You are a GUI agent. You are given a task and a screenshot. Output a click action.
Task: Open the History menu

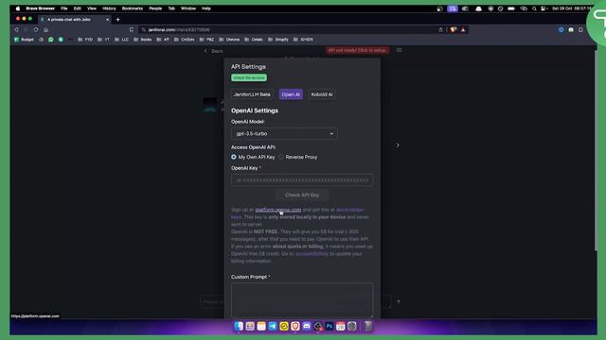click(109, 8)
